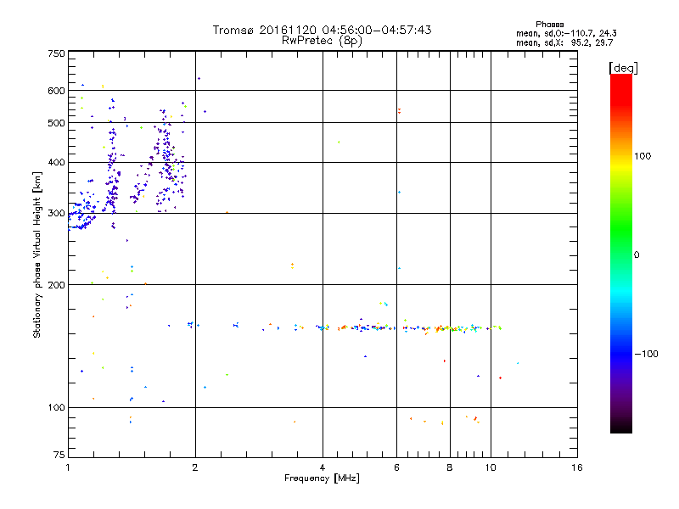The width and height of the screenshot is (679, 509).
Task: Click the 'mean, sd,X: 95.2, 29.7' line
Action: [564, 43]
